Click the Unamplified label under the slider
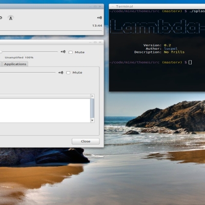 tap(14, 57)
